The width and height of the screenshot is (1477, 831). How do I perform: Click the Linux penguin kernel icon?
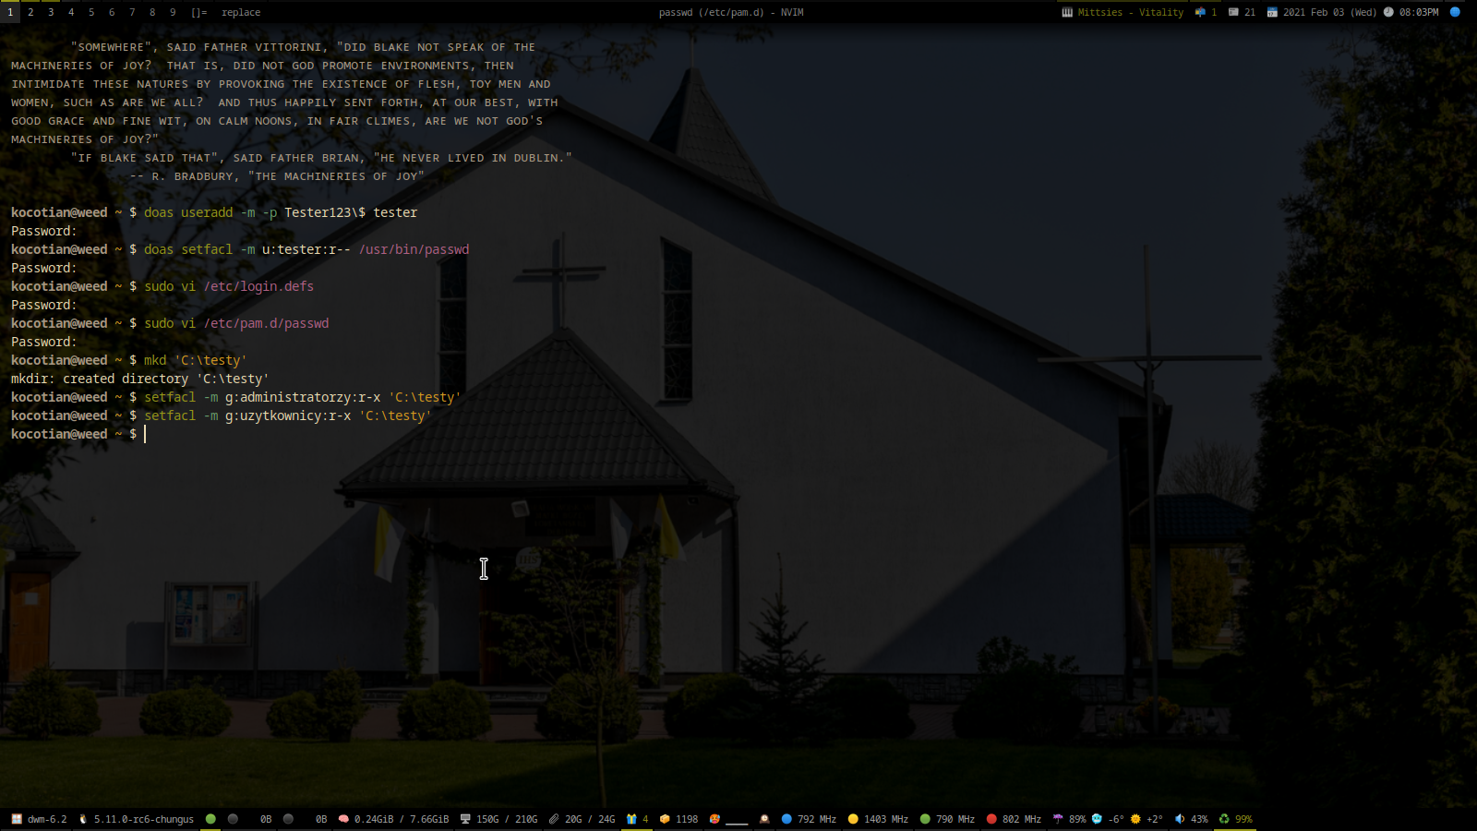[x=83, y=819]
